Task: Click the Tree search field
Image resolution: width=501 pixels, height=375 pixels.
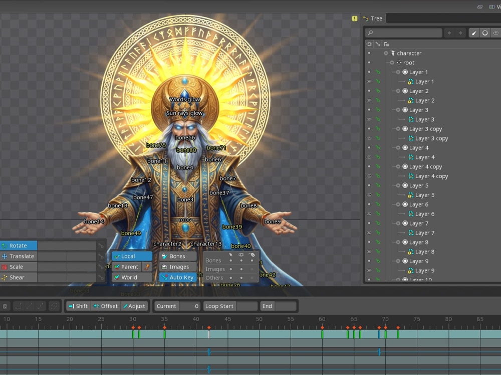Action: coord(404,33)
